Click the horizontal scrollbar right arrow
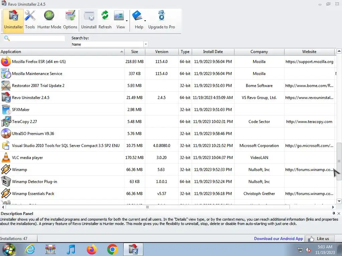This screenshot has width=342, height=256. pos(333,207)
